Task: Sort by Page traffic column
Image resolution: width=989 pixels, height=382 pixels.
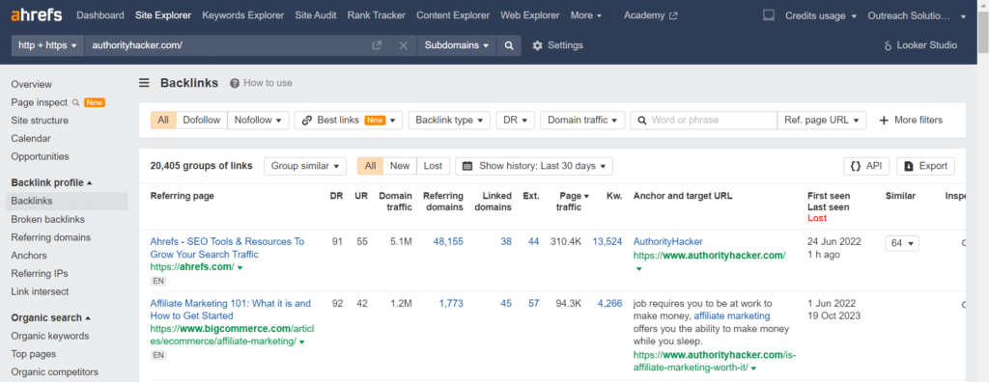Action: tap(573, 201)
